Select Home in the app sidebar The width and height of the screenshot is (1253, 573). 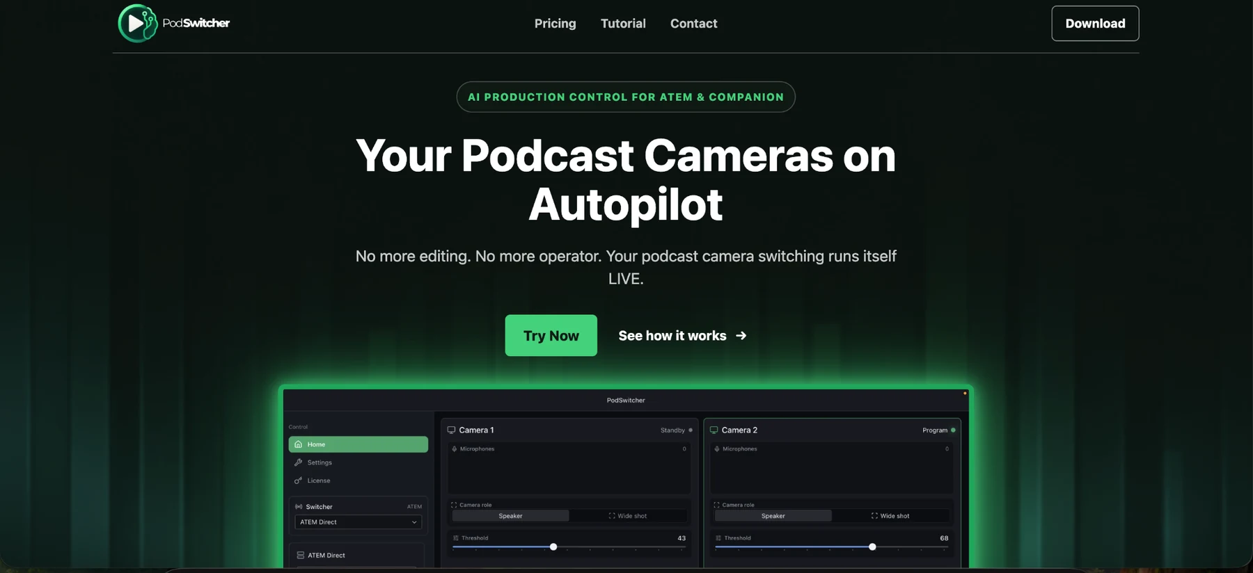358,444
